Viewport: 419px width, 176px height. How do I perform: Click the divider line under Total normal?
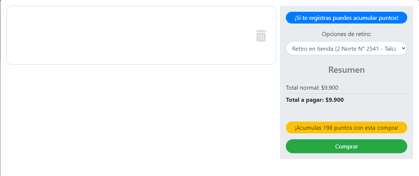coord(346,94)
